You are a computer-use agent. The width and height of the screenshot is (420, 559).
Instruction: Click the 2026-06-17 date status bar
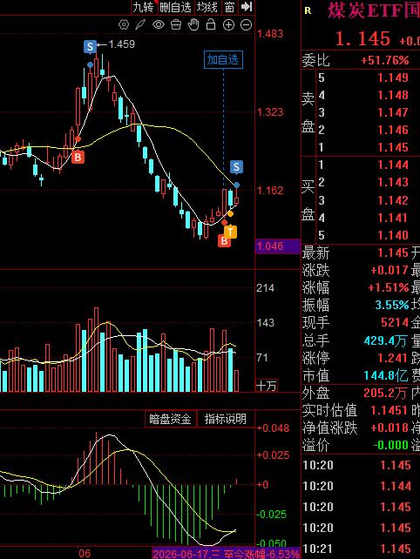(226, 554)
